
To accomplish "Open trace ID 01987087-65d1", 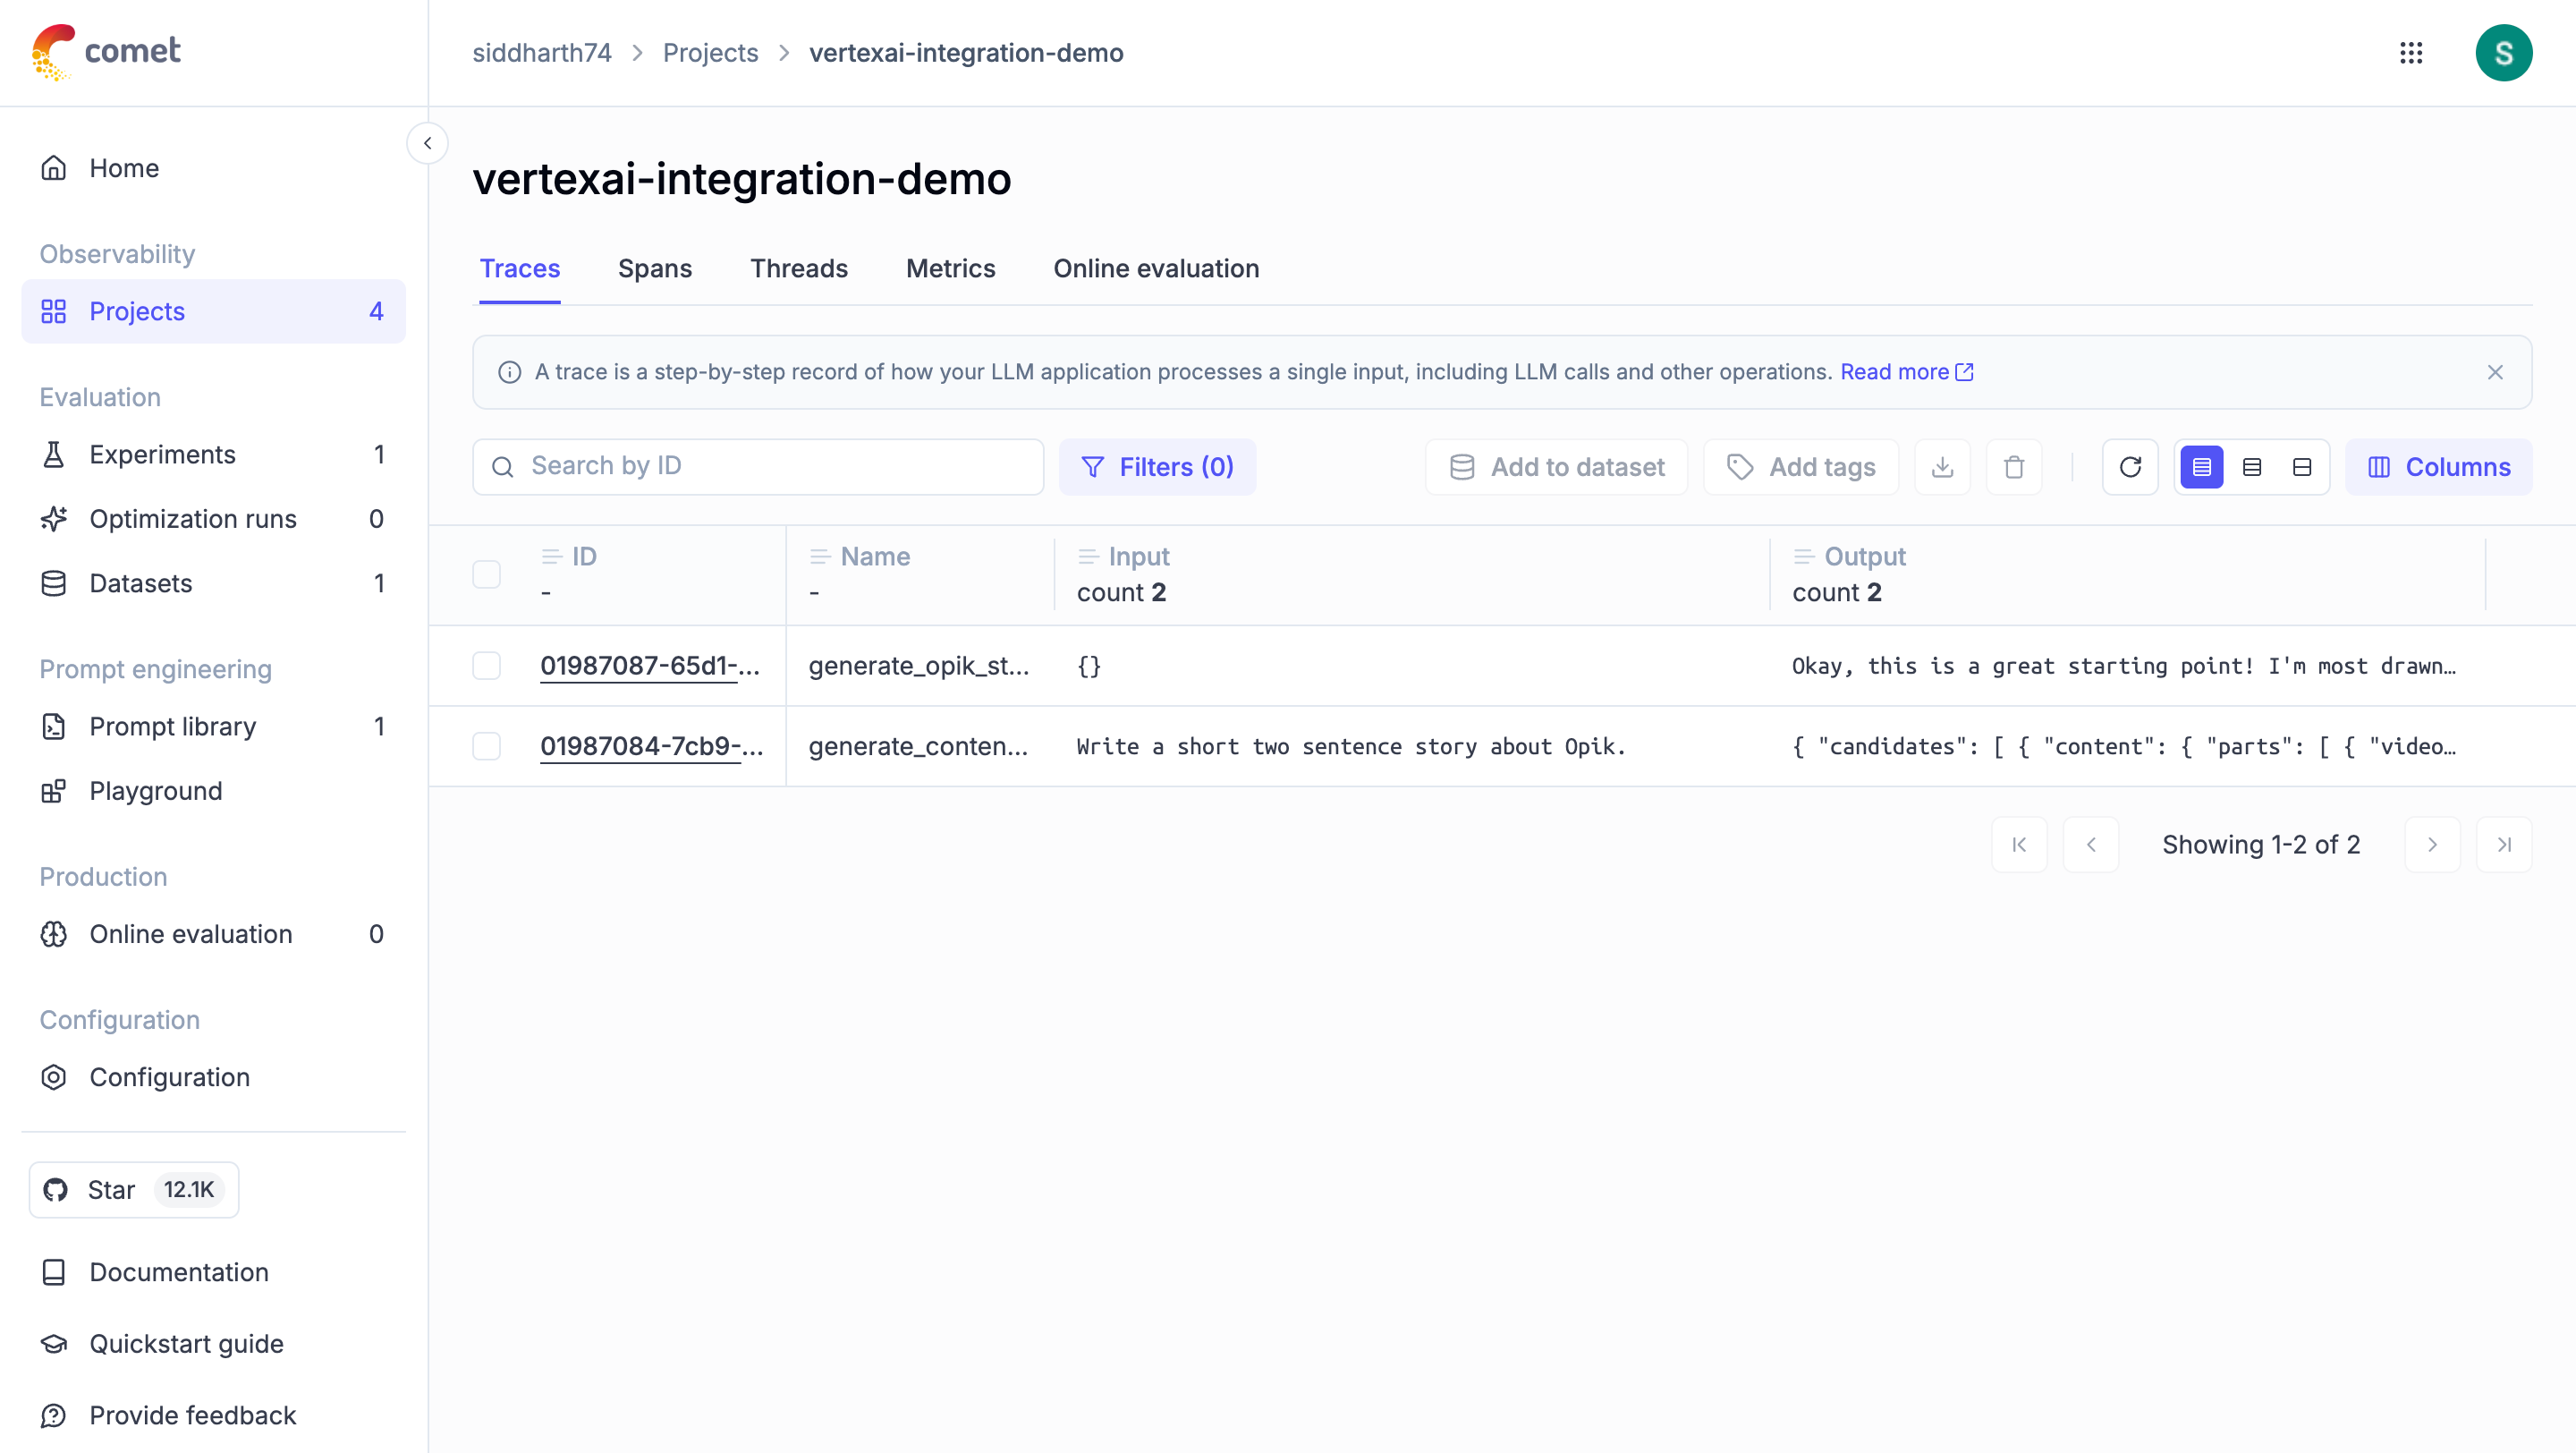I will click(649, 666).
